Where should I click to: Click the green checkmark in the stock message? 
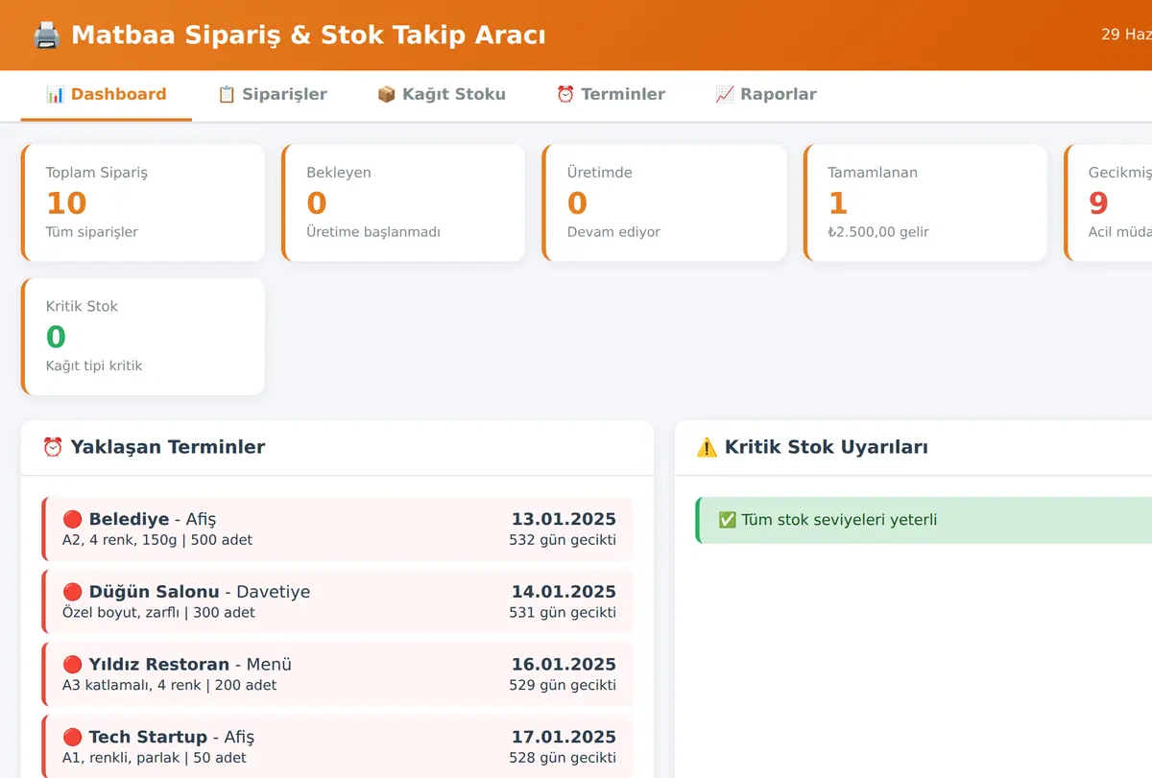728,520
